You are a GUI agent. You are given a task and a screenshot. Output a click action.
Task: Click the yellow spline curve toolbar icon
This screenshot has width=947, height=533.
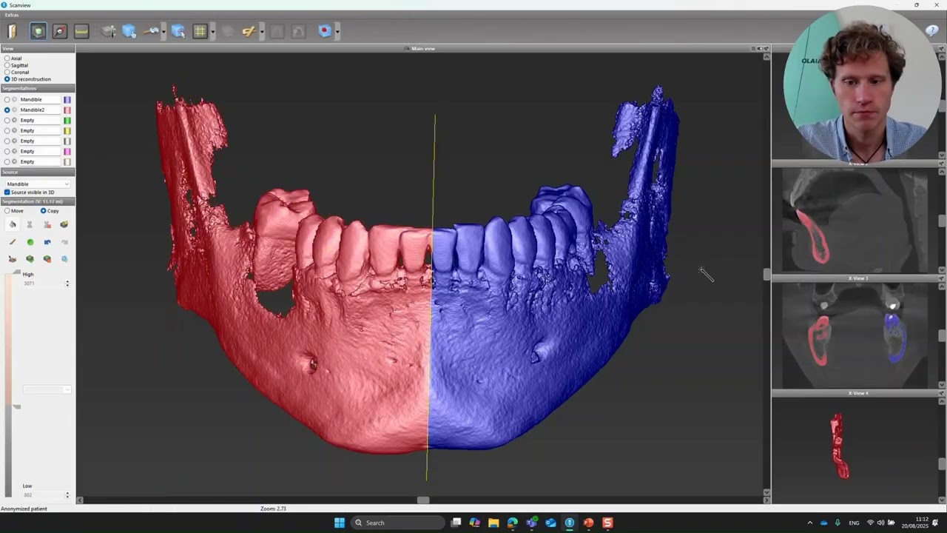tap(249, 31)
